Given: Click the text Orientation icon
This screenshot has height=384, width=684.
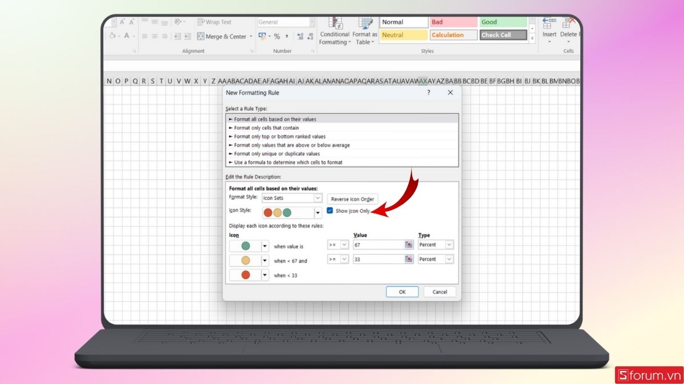Looking at the screenshot, I should (178, 22).
